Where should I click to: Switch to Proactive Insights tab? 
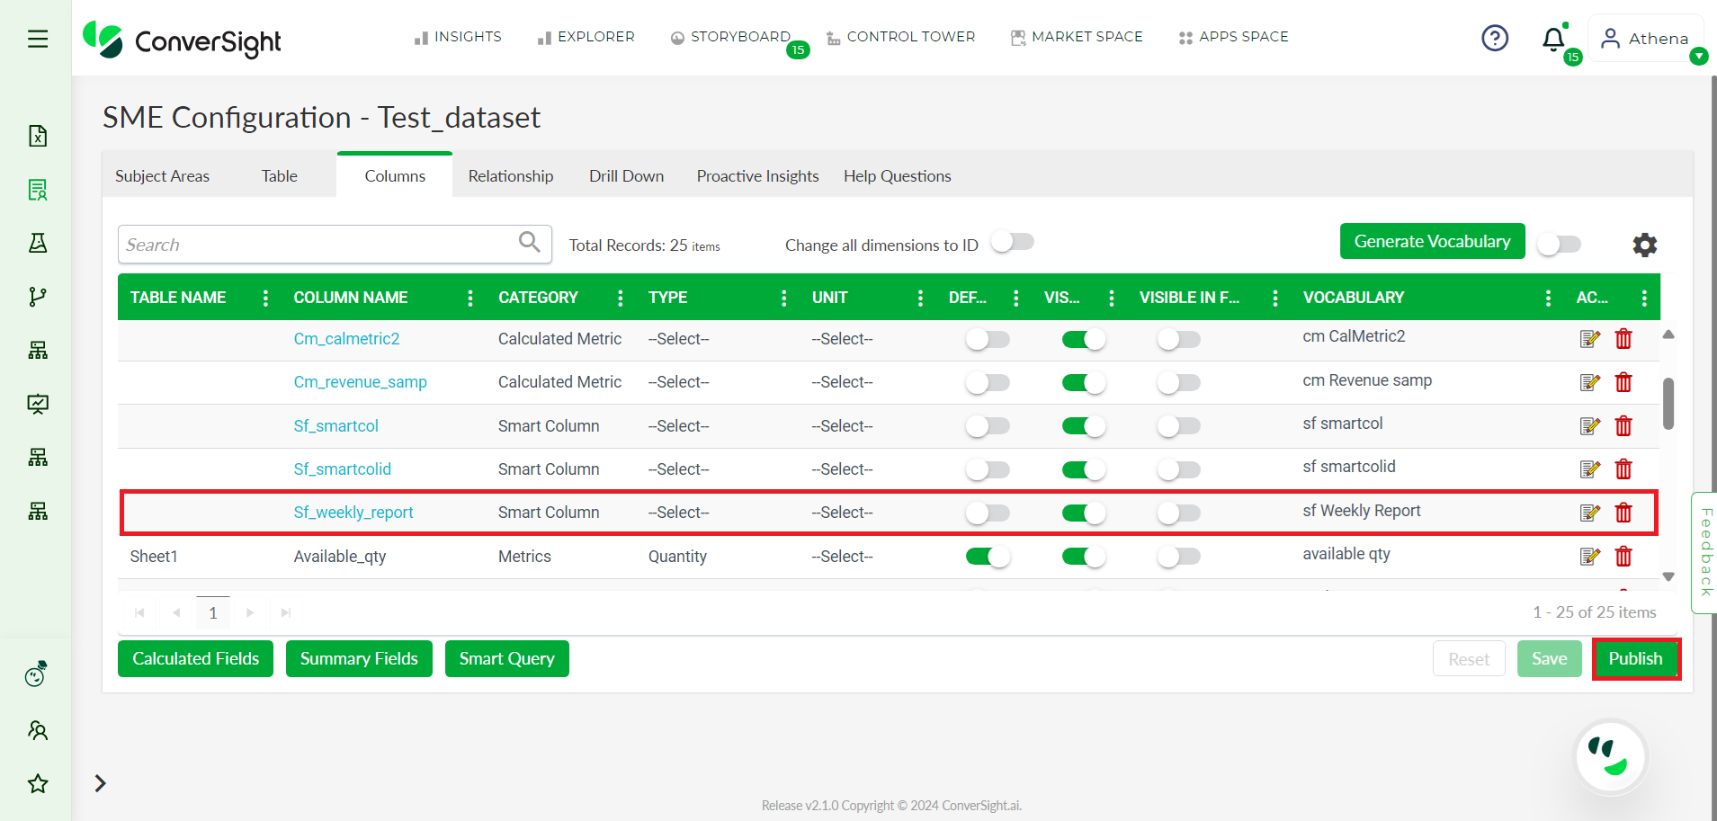tap(758, 176)
